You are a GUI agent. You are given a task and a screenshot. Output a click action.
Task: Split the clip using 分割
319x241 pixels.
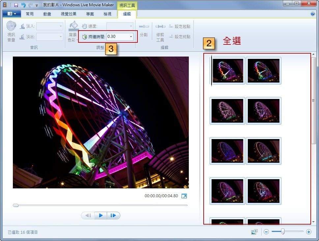[x=143, y=30]
